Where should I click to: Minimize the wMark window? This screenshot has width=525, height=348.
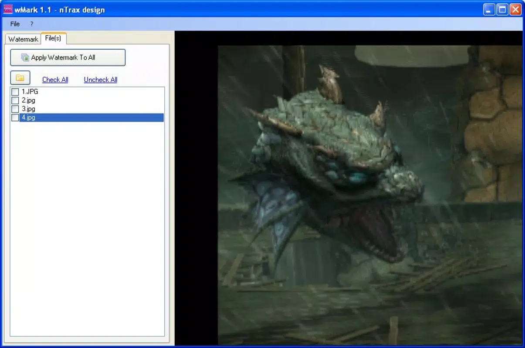(489, 10)
